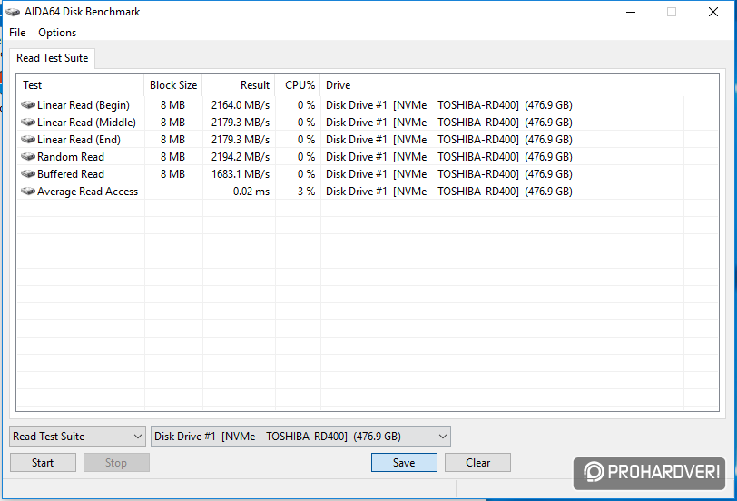Click the drive text in Average Read Access row
Image resolution: width=737 pixels, height=501 pixels.
(449, 192)
